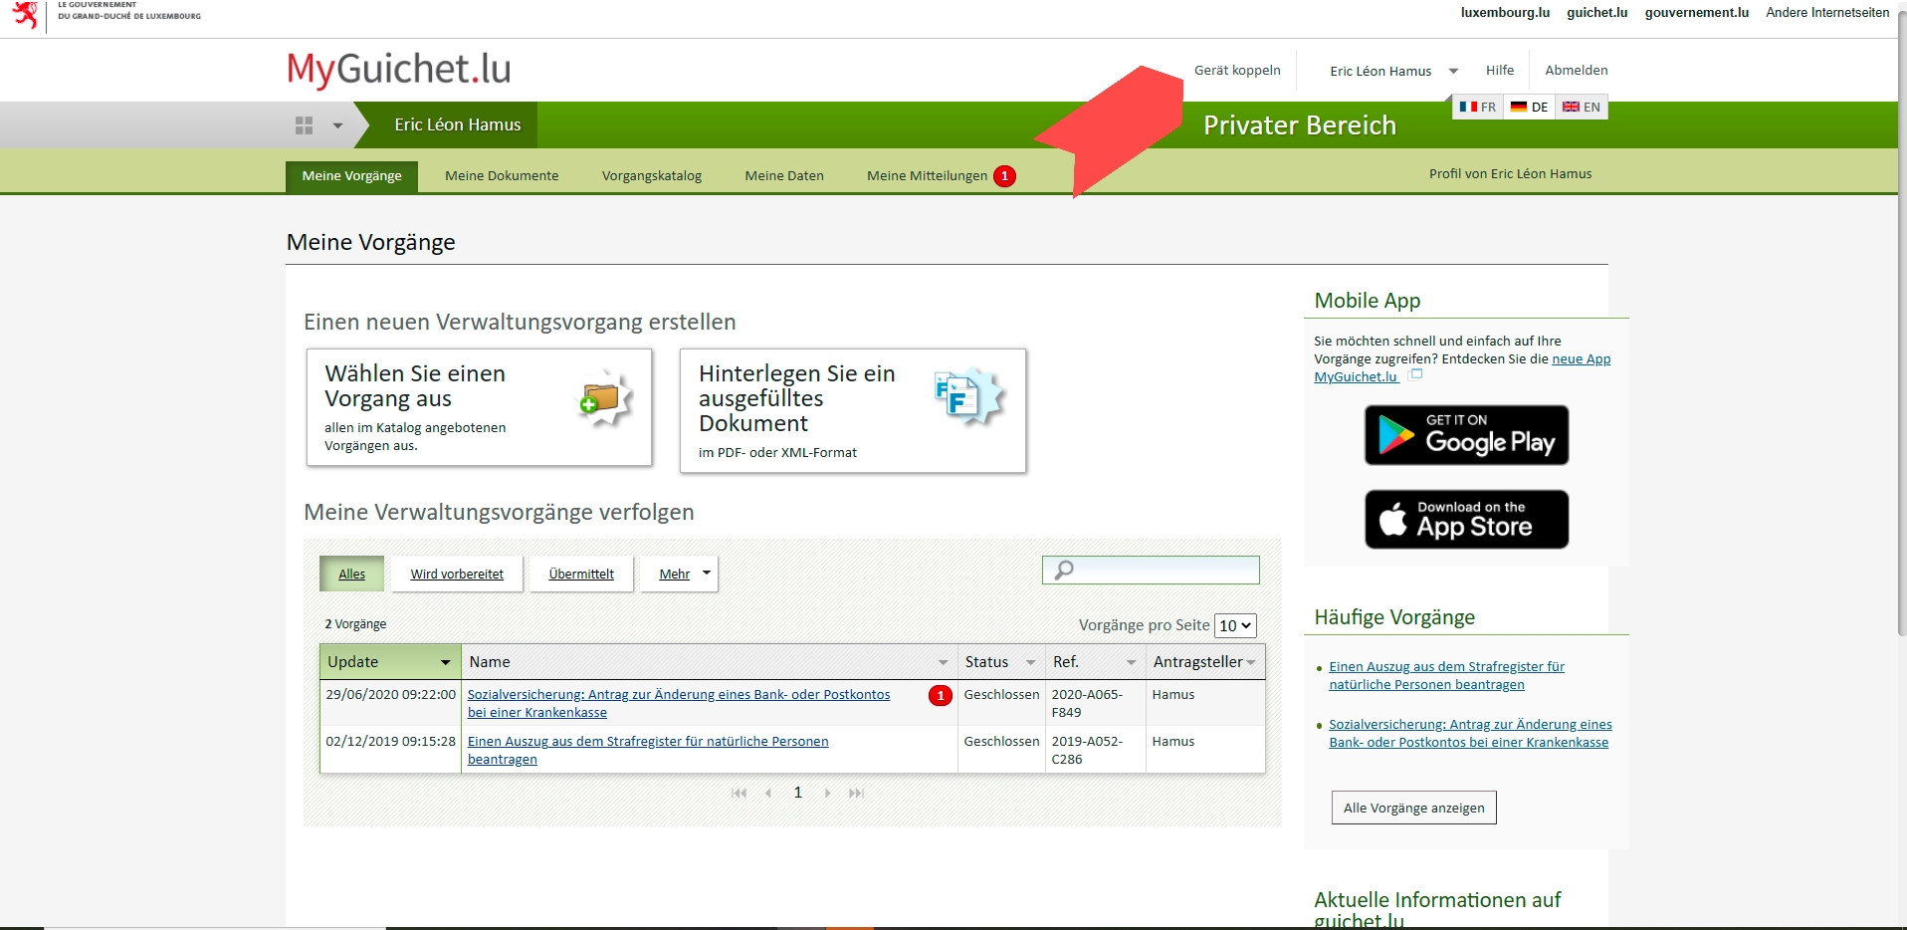Click the Google Play store badge
The image size is (1907, 930).
[x=1466, y=435]
